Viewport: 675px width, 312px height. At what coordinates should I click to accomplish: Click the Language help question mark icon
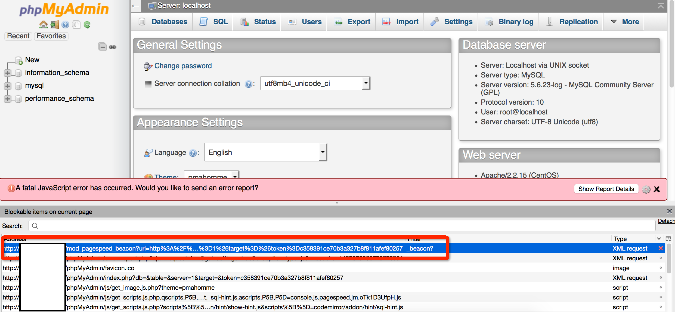coord(193,153)
